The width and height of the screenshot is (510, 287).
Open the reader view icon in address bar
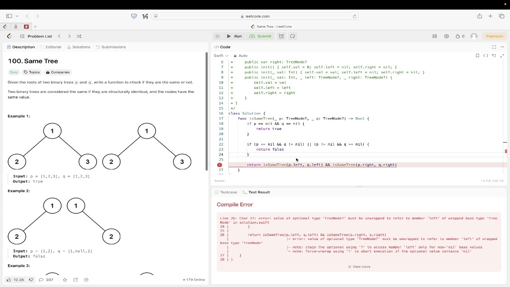156,16
